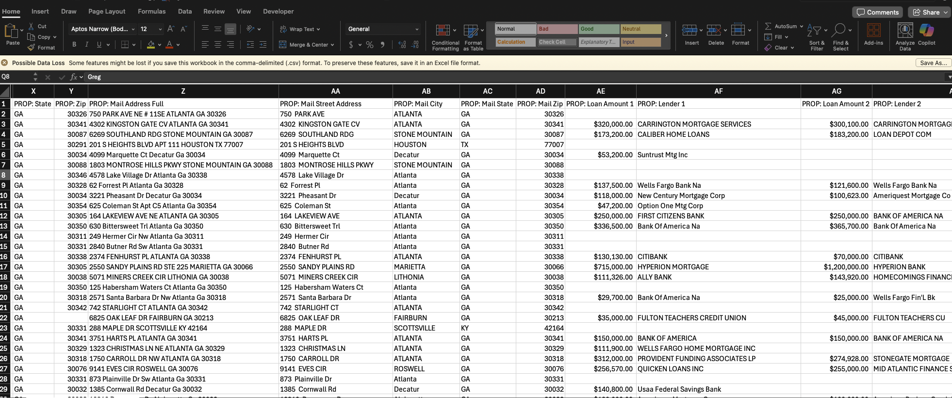Click the Decrease Decimal icon
This screenshot has height=398, width=952.
pos(415,45)
